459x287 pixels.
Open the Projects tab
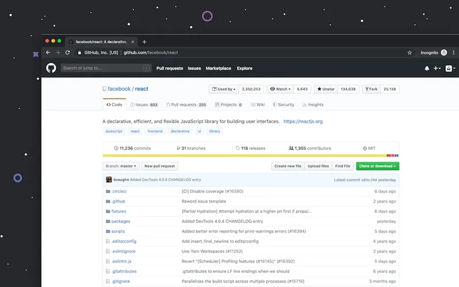pyautogui.click(x=228, y=104)
